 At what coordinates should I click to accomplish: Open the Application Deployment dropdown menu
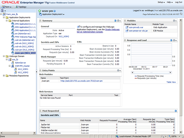click(x=53, y=14)
